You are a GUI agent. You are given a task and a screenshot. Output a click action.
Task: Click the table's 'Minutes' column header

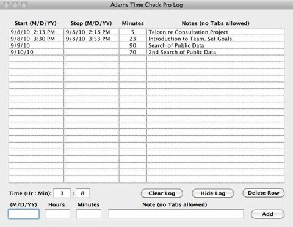coord(133,23)
